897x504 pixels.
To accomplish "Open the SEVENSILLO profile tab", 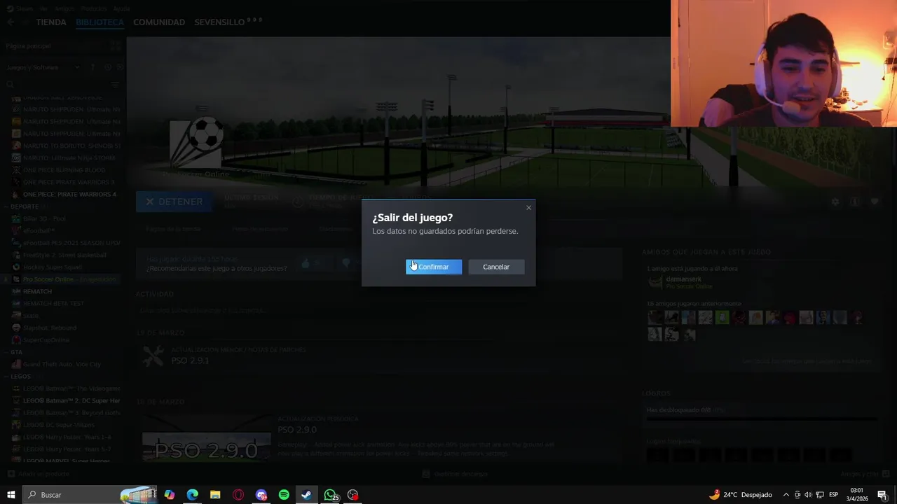I will (219, 22).
